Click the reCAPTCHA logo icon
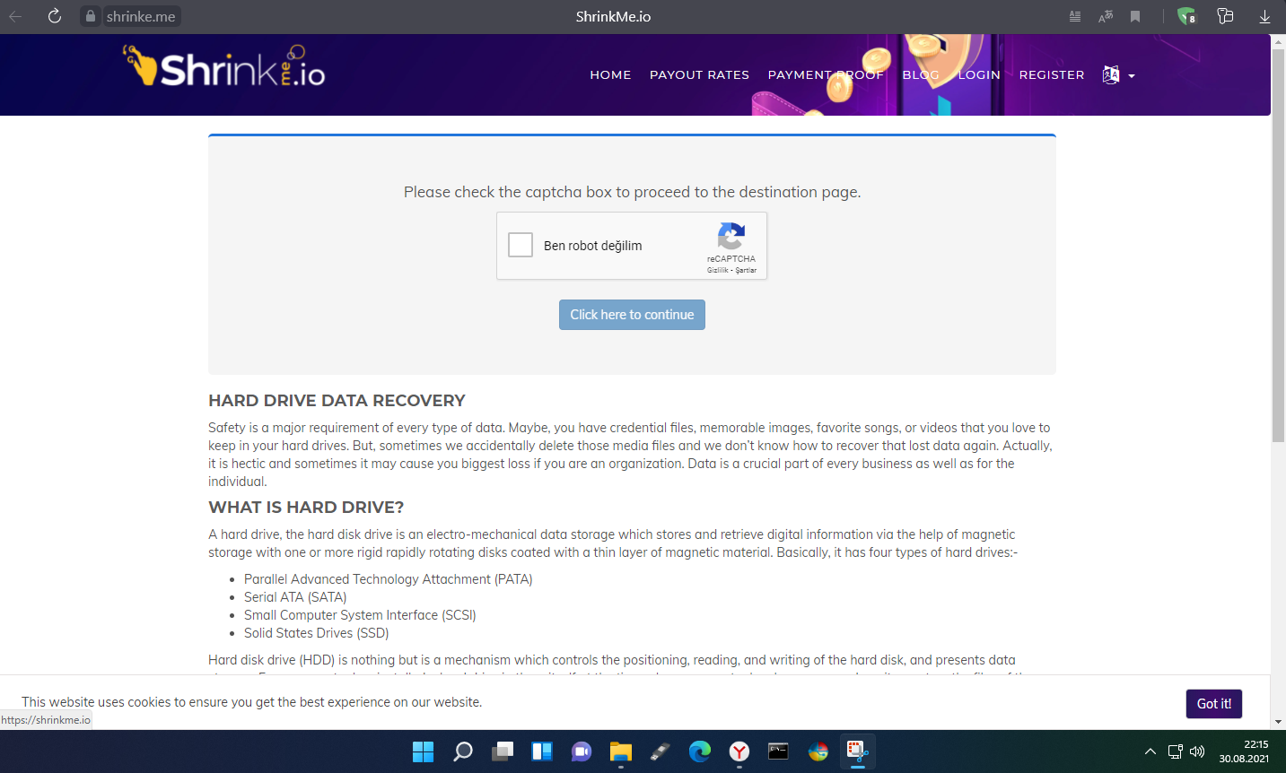Viewport: 1286px width, 773px height. click(x=731, y=237)
